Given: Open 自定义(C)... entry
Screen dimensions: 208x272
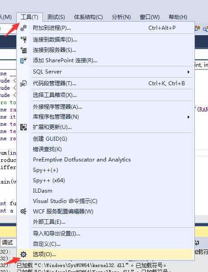Looking at the screenshot, I should coord(106,244).
